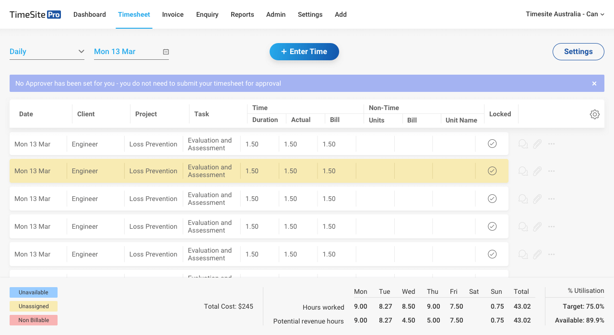The width and height of the screenshot is (614, 335).
Task: Toggle locked checkmark on highlighted row
Action: (492, 171)
